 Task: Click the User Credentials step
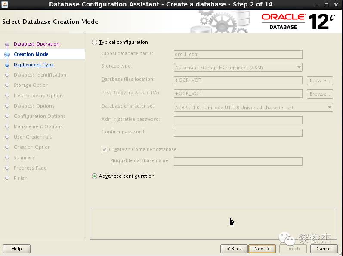pyautogui.click(x=33, y=137)
